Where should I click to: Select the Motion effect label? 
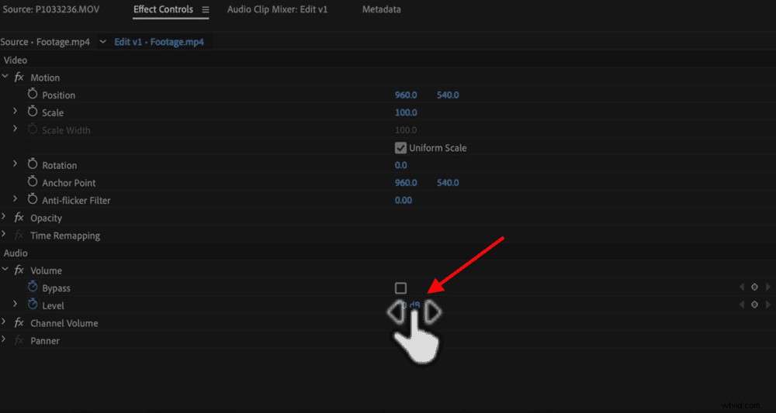[x=45, y=77]
